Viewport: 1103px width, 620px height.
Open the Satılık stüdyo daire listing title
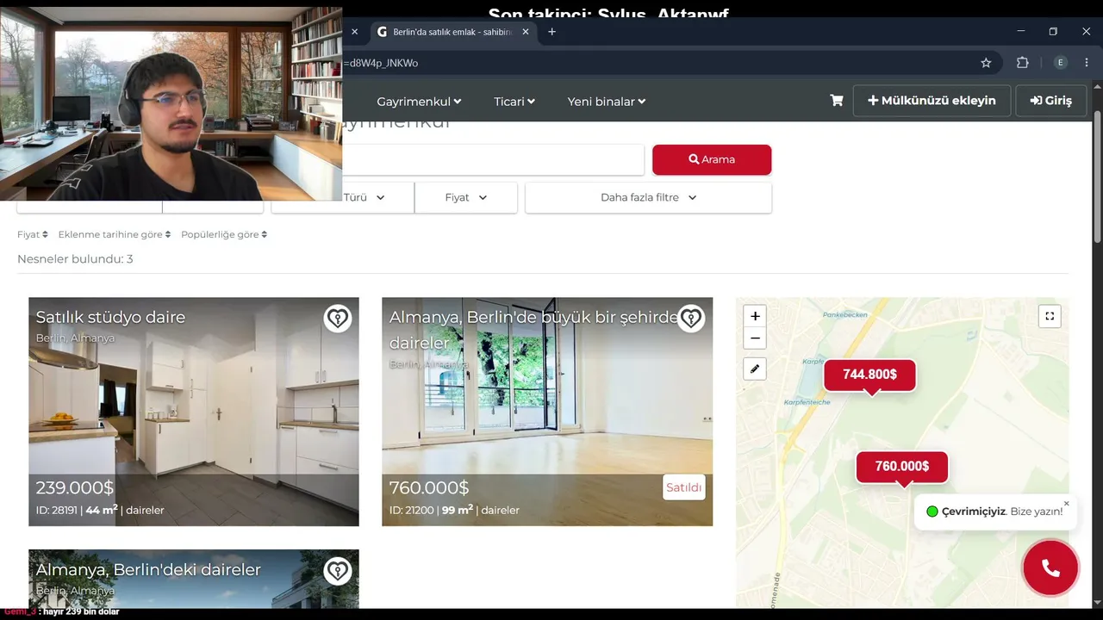pyautogui.click(x=110, y=317)
